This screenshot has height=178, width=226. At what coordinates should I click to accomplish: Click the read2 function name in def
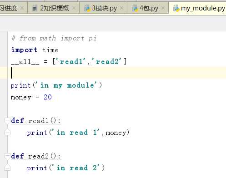pos(38,156)
